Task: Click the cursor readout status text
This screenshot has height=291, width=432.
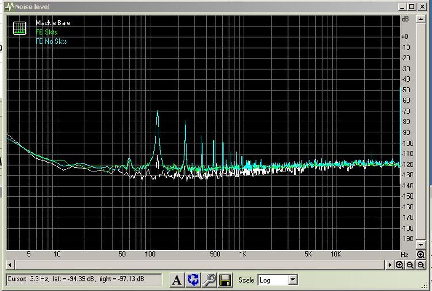Action: click(x=76, y=279)
